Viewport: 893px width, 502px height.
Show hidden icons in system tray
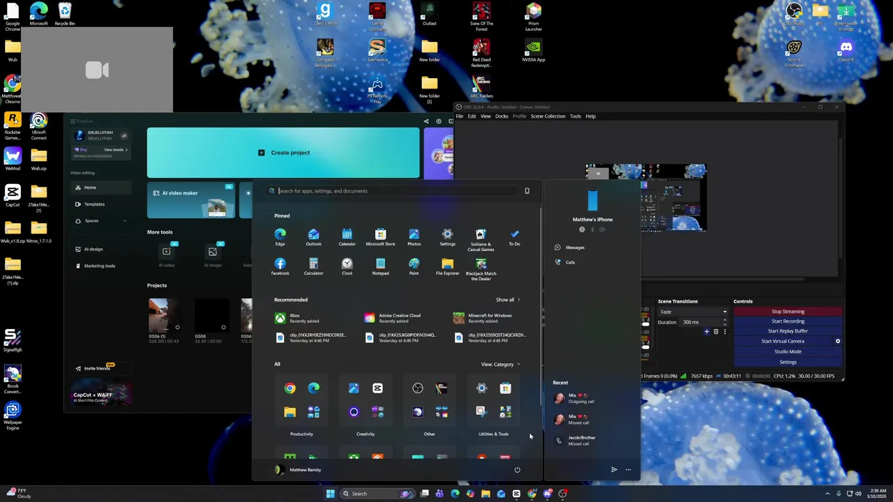coord(827,494)
